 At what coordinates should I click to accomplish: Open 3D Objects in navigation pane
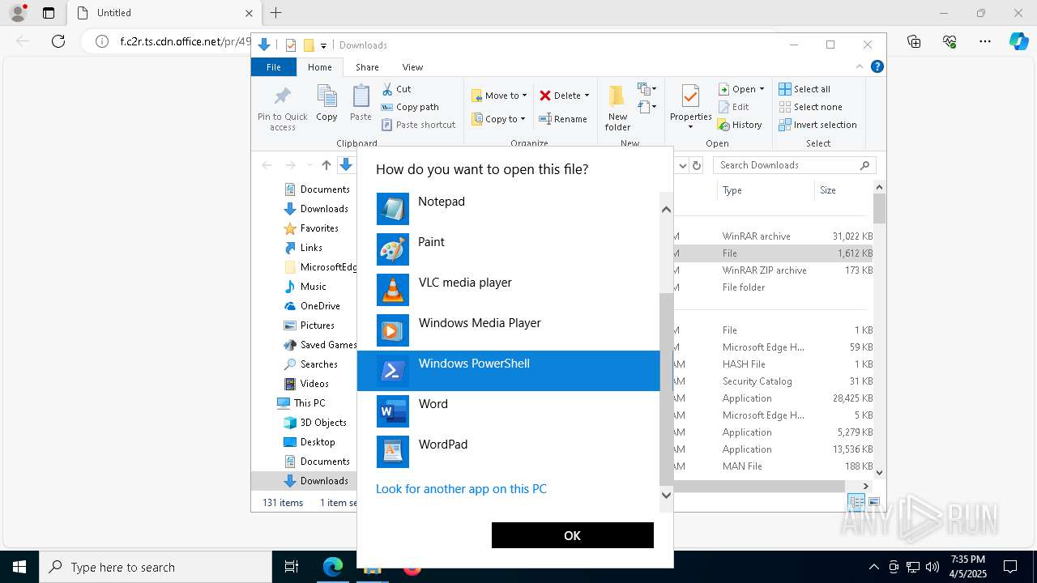tap(323, 423)
